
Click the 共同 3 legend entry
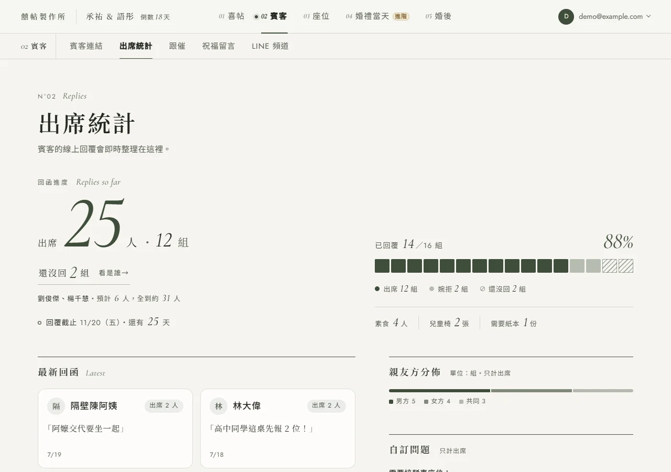click(472, 401)
